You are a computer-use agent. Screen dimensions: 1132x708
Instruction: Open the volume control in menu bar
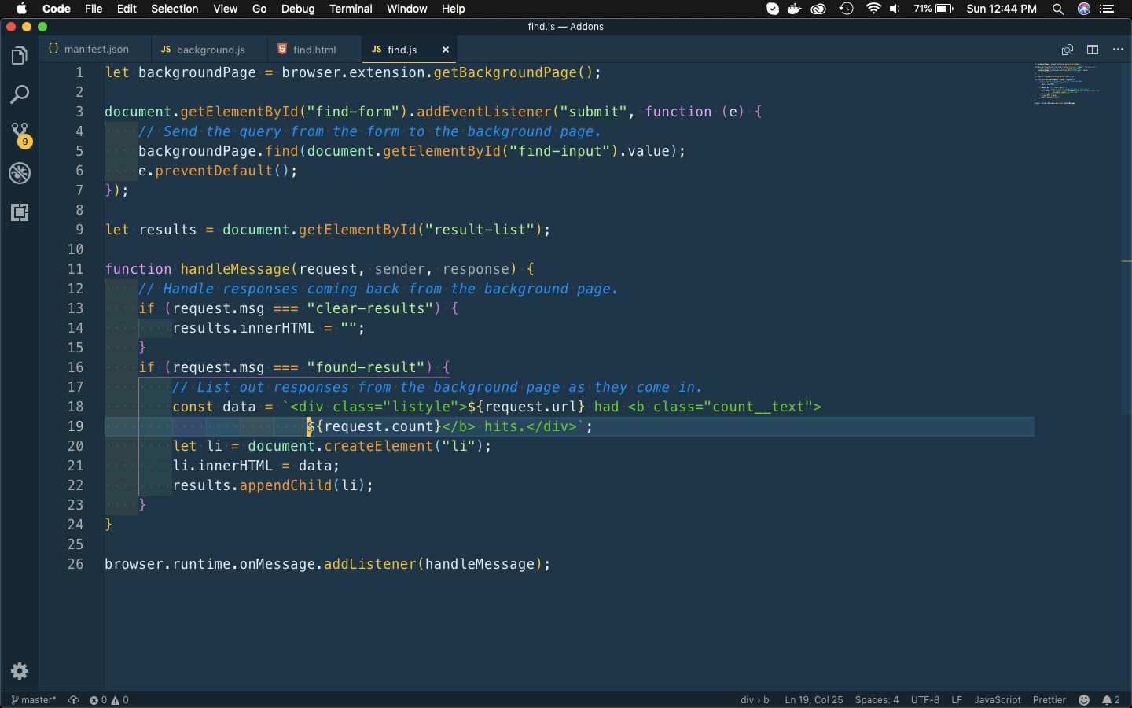[x=895, y=9]
